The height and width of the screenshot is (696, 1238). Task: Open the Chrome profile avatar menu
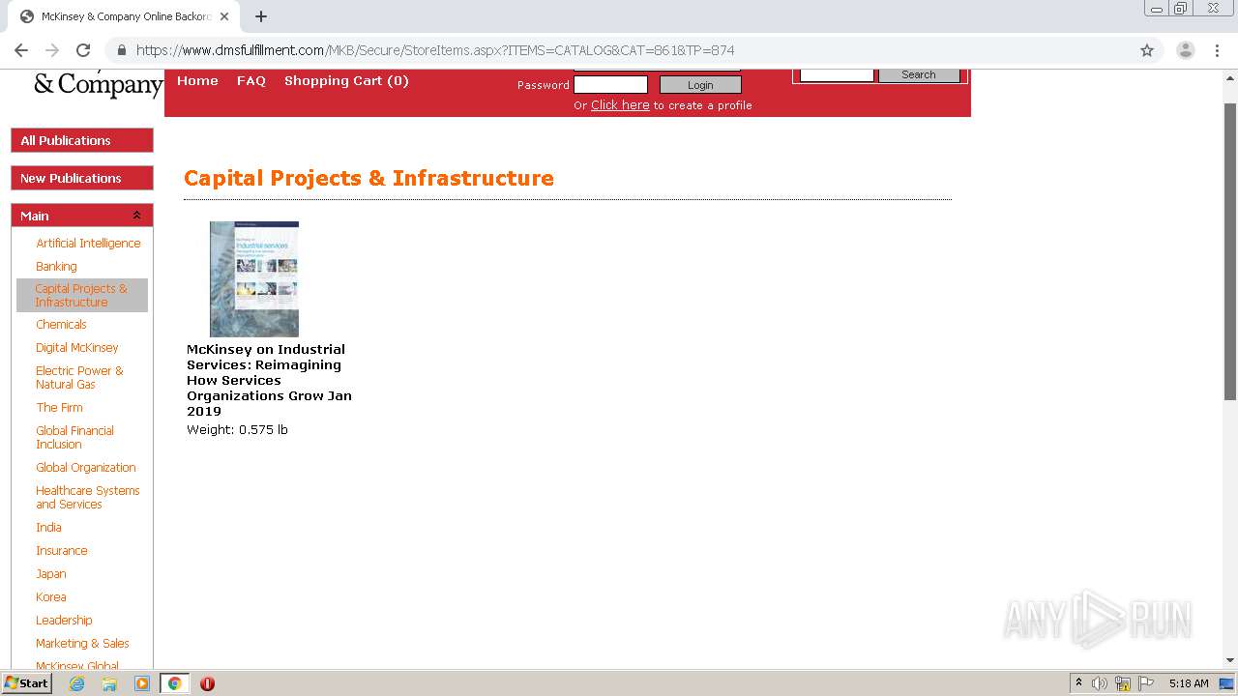click(x=1185, y=50)
